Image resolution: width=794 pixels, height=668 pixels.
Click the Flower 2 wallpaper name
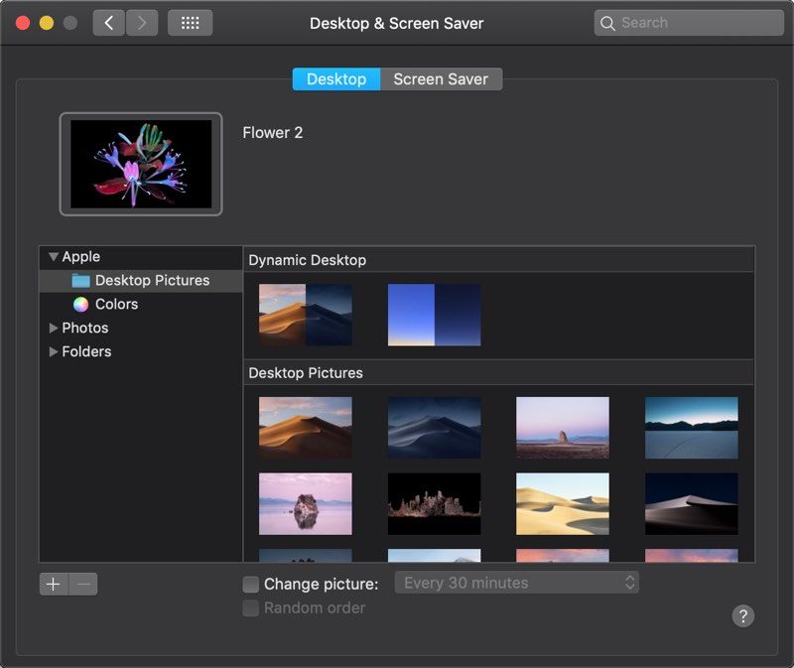coord(272,133)
